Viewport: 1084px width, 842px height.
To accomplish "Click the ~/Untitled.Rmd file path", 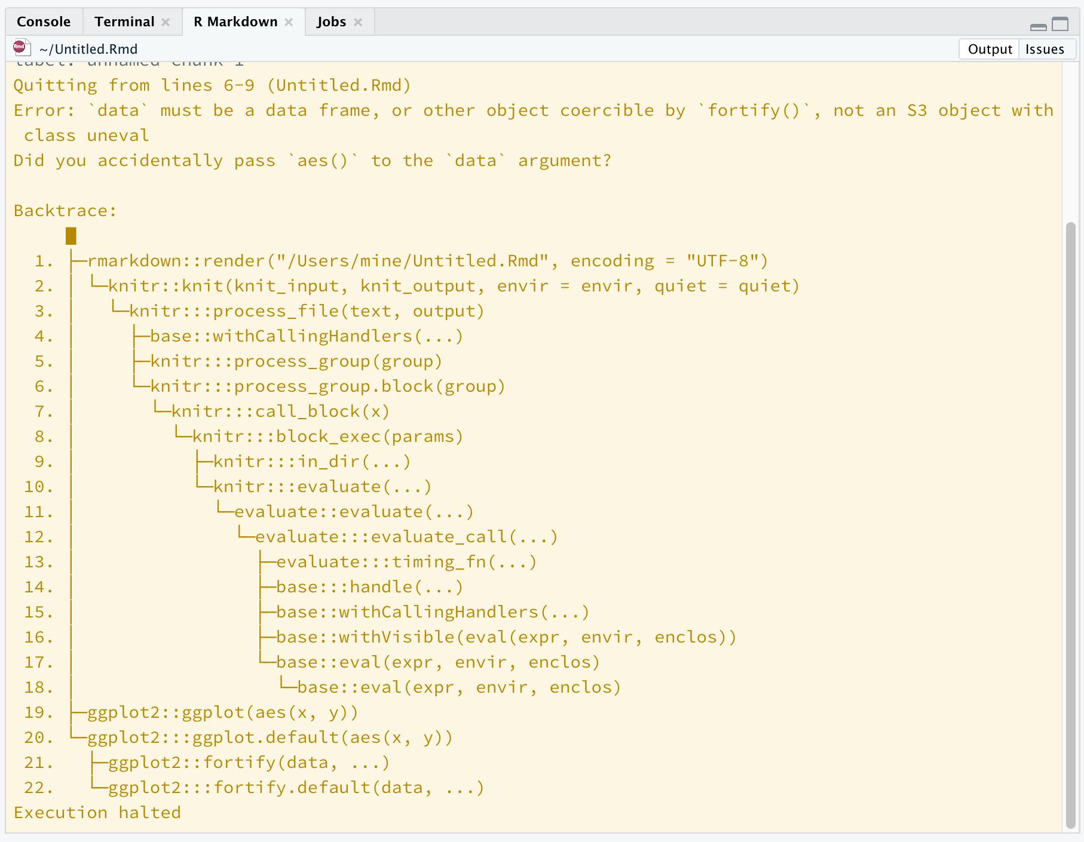I will (x=88, y=49).
